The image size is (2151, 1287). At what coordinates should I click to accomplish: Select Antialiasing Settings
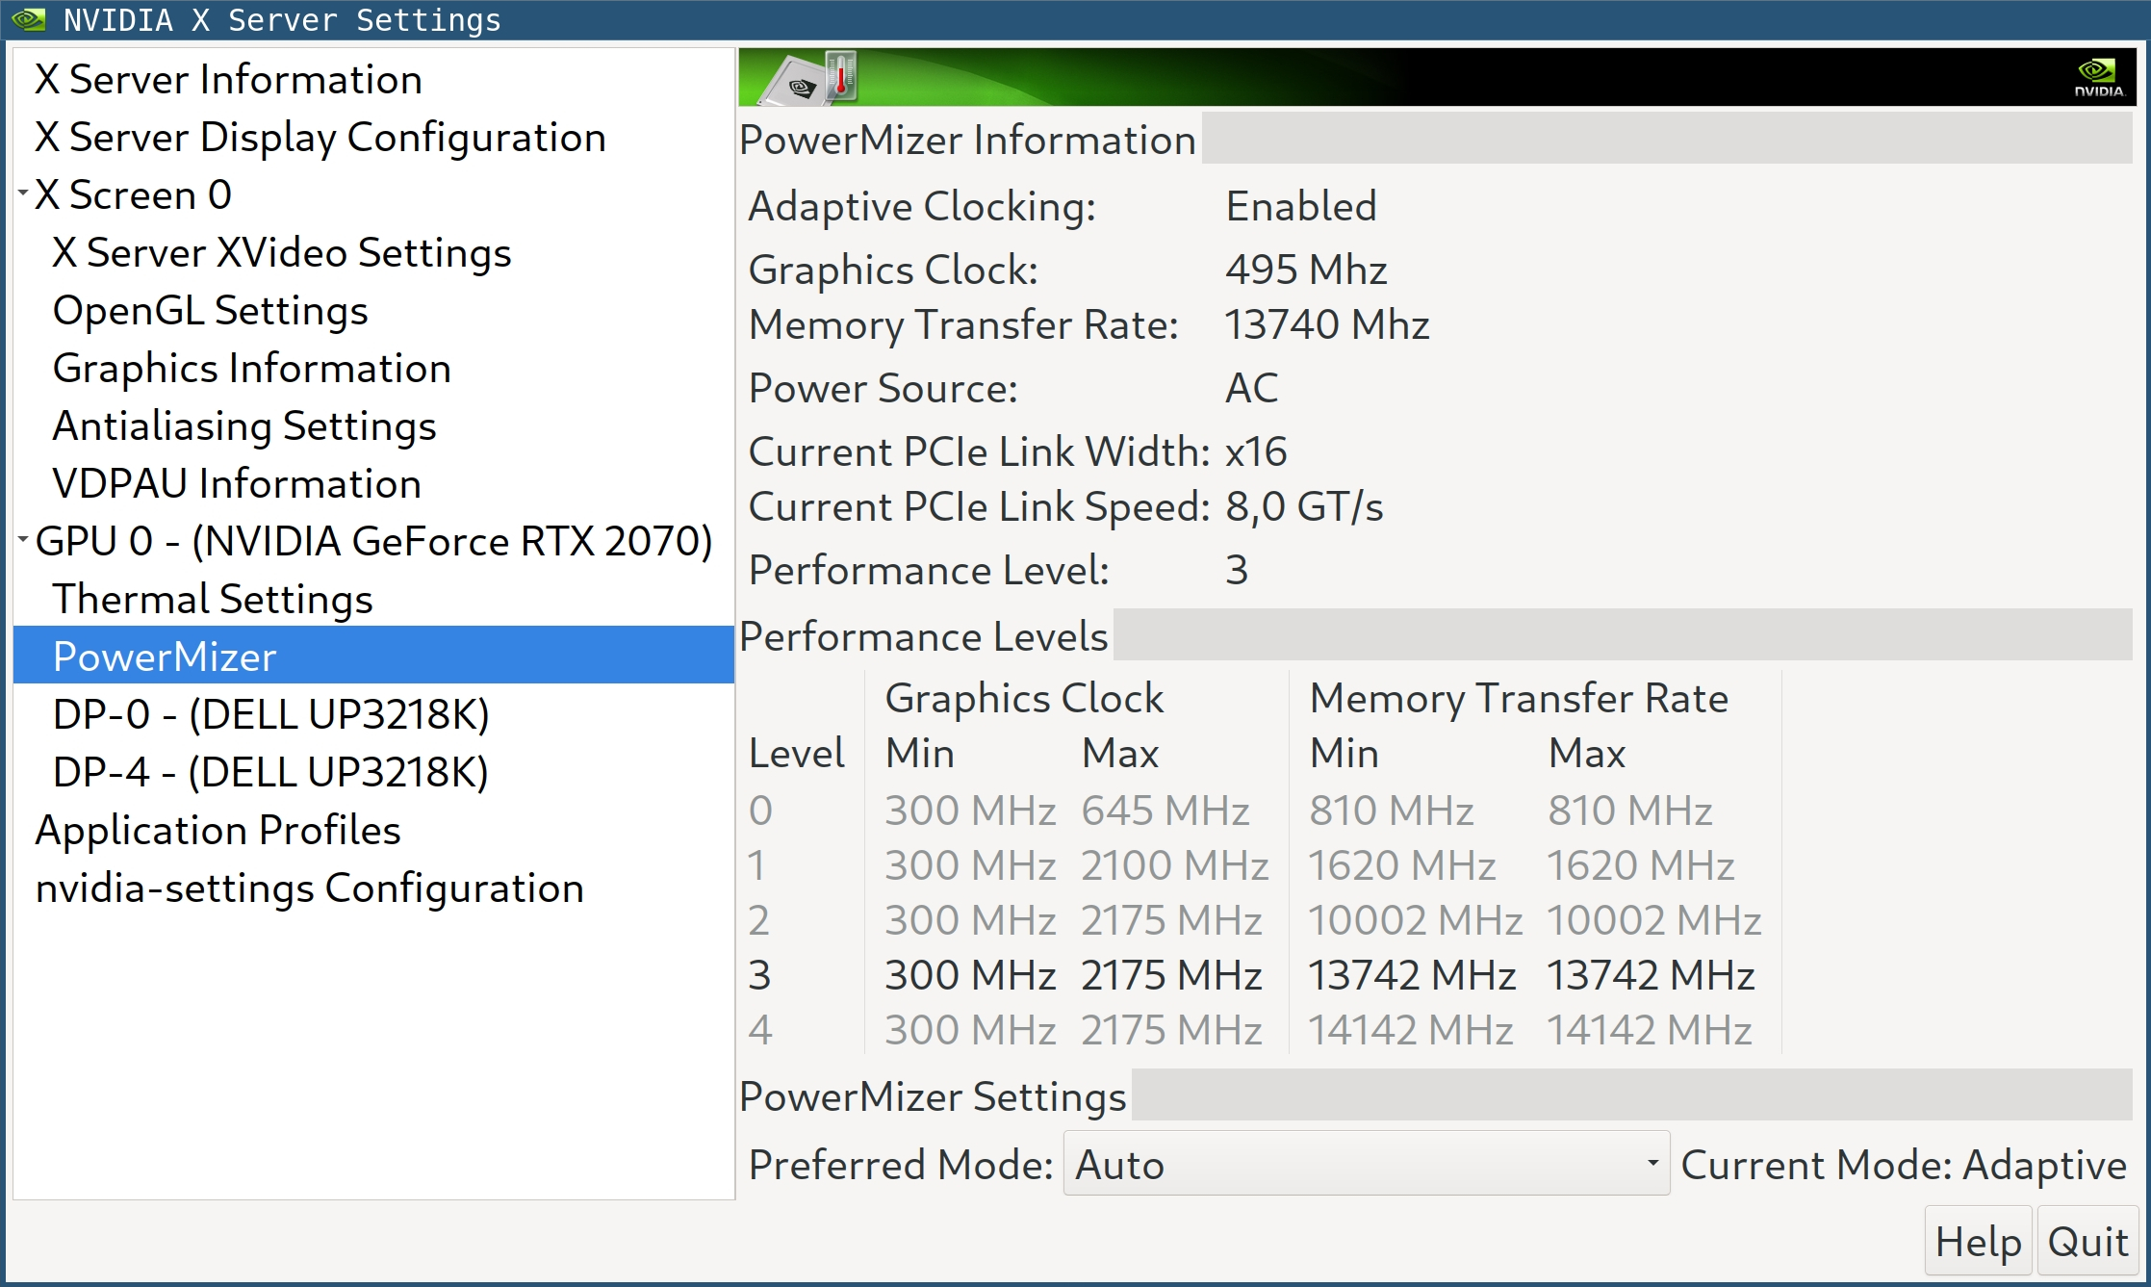(244, 425)
